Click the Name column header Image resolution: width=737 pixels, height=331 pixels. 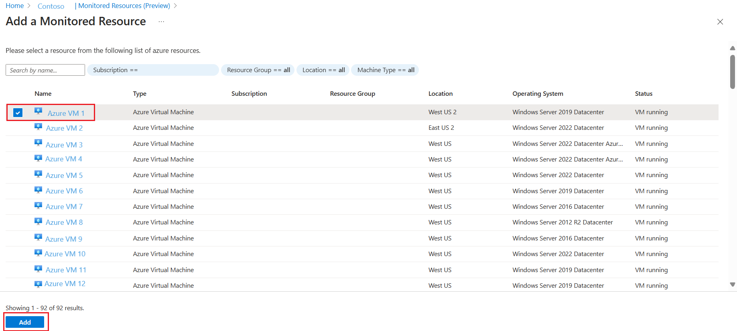pyautogui.click(x=43, y=94)
